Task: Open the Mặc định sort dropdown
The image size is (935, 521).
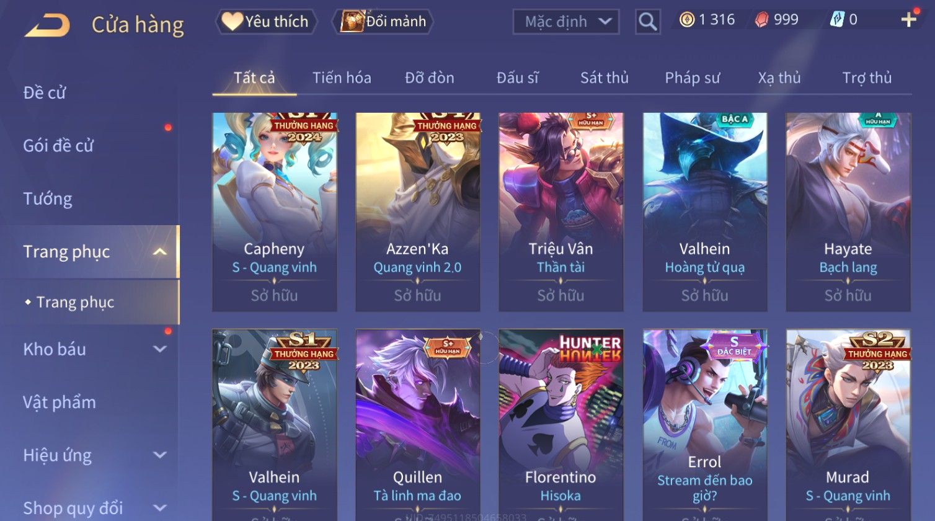Action: [x=566, y=22]
